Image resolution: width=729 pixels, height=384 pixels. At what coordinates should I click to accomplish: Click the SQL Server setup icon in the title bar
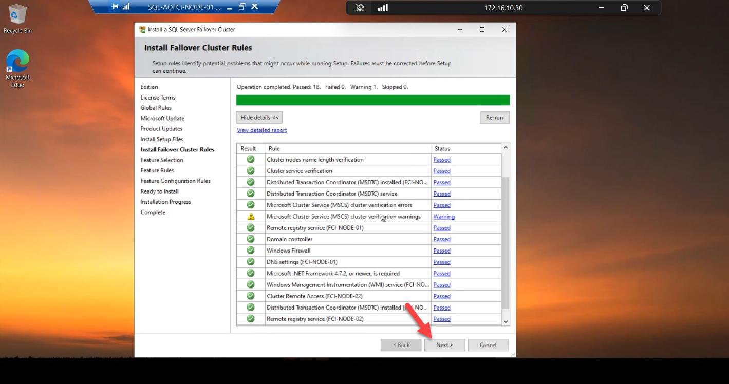coord(142,30)
